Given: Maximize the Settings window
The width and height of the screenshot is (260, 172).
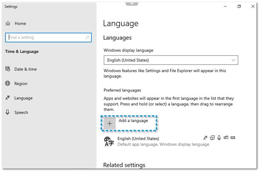Looking at the screenshot, I should coord(239,7).
